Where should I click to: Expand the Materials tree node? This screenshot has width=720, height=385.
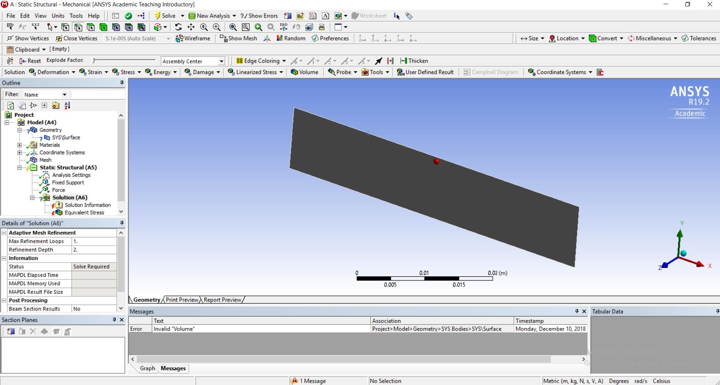[x=20, y=145]
